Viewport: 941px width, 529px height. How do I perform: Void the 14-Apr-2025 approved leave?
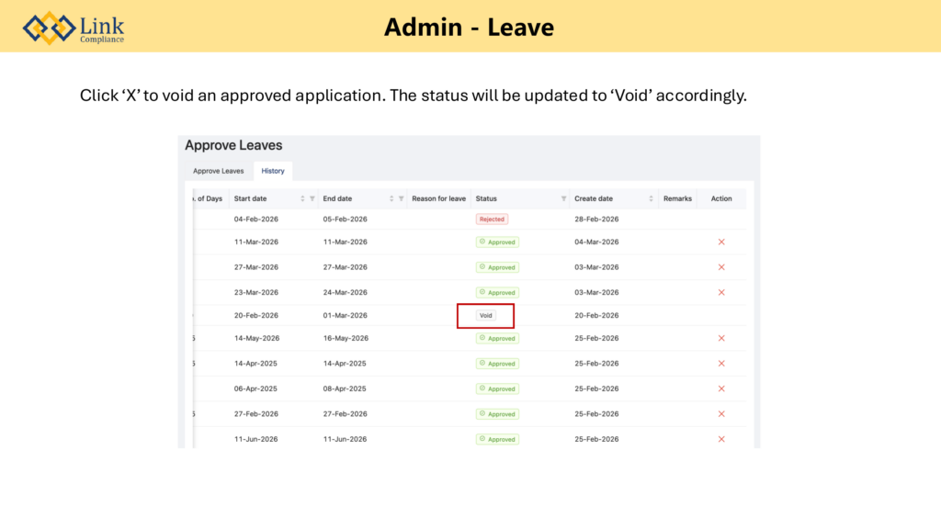(x=721, y=364)
